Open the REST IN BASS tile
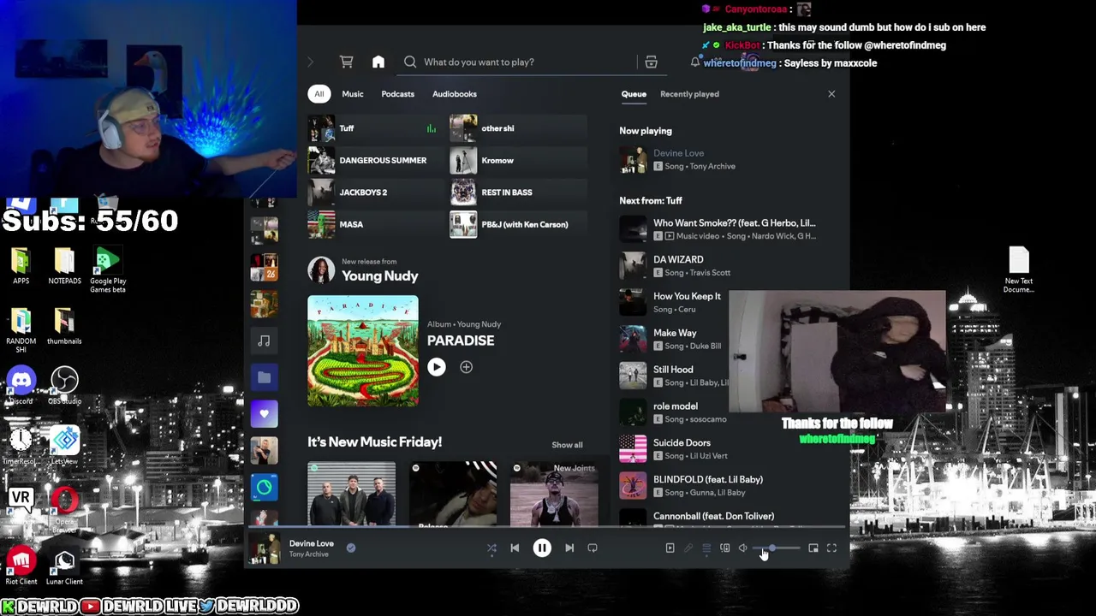 518,192
